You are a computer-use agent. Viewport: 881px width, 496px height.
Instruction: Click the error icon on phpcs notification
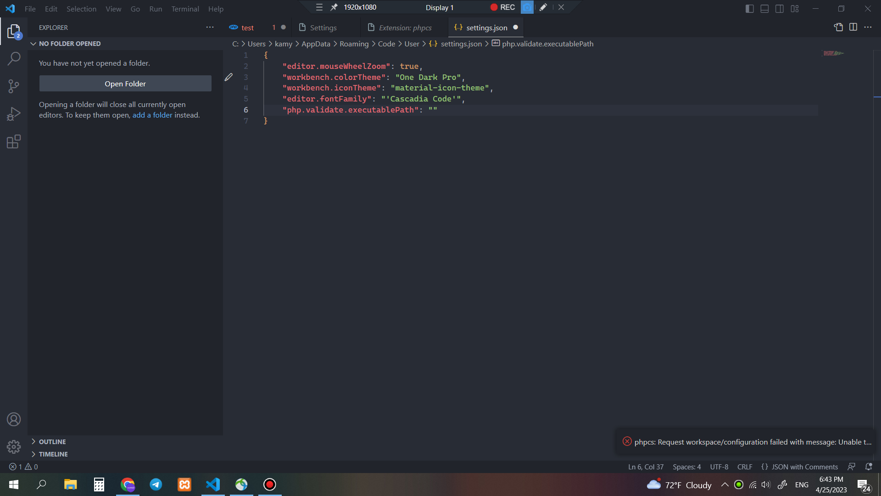pos(627,441)
